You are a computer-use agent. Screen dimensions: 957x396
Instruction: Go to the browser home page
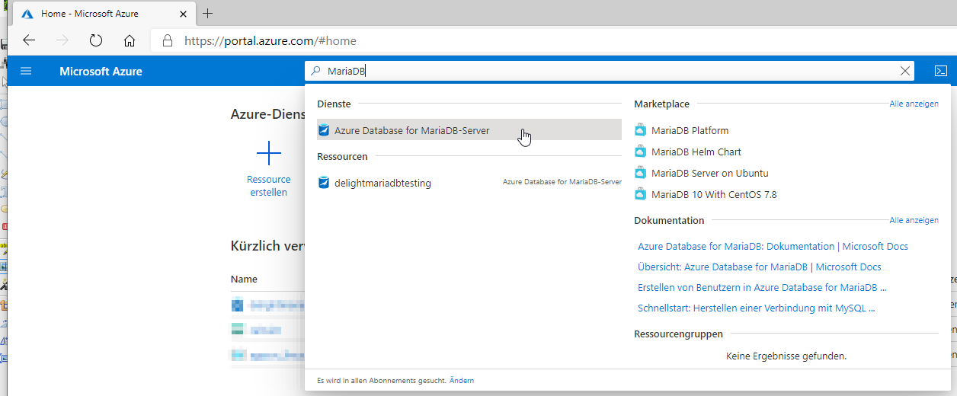[130, 40]
